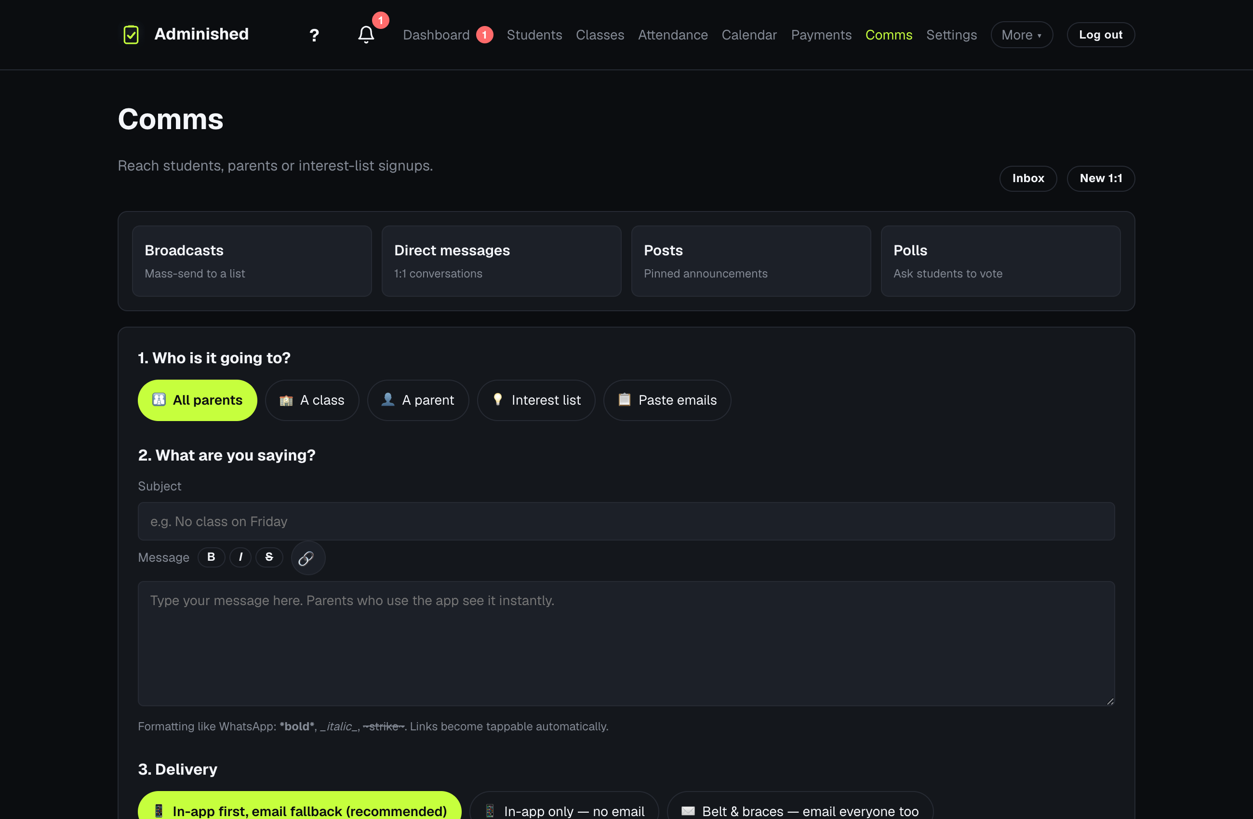Open Settings navigation item

[951, 35]
